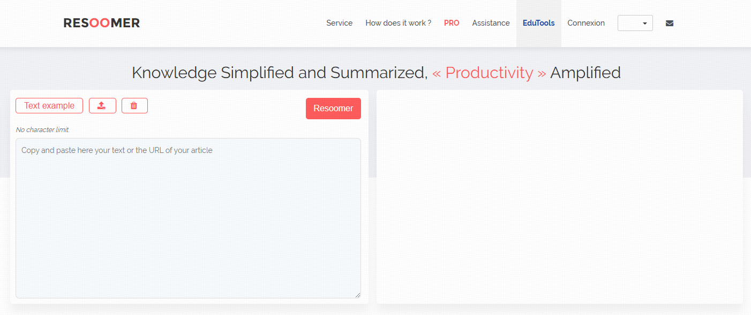Click the red Resoomer summarize button
Image resolution: width=751 pixels, height=315 pixels.
333,109
